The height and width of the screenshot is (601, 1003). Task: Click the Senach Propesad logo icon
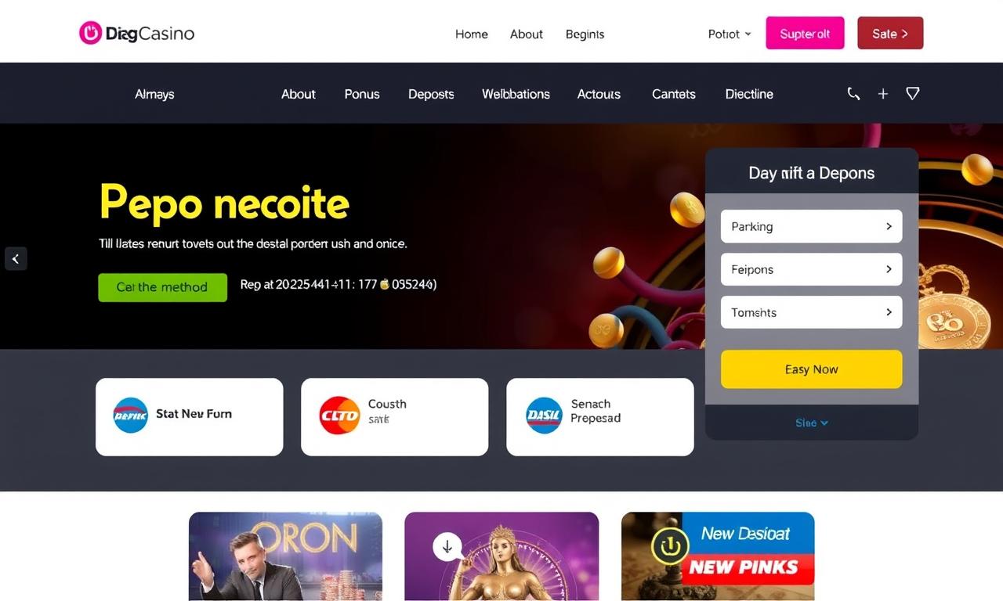click(544, 416)
